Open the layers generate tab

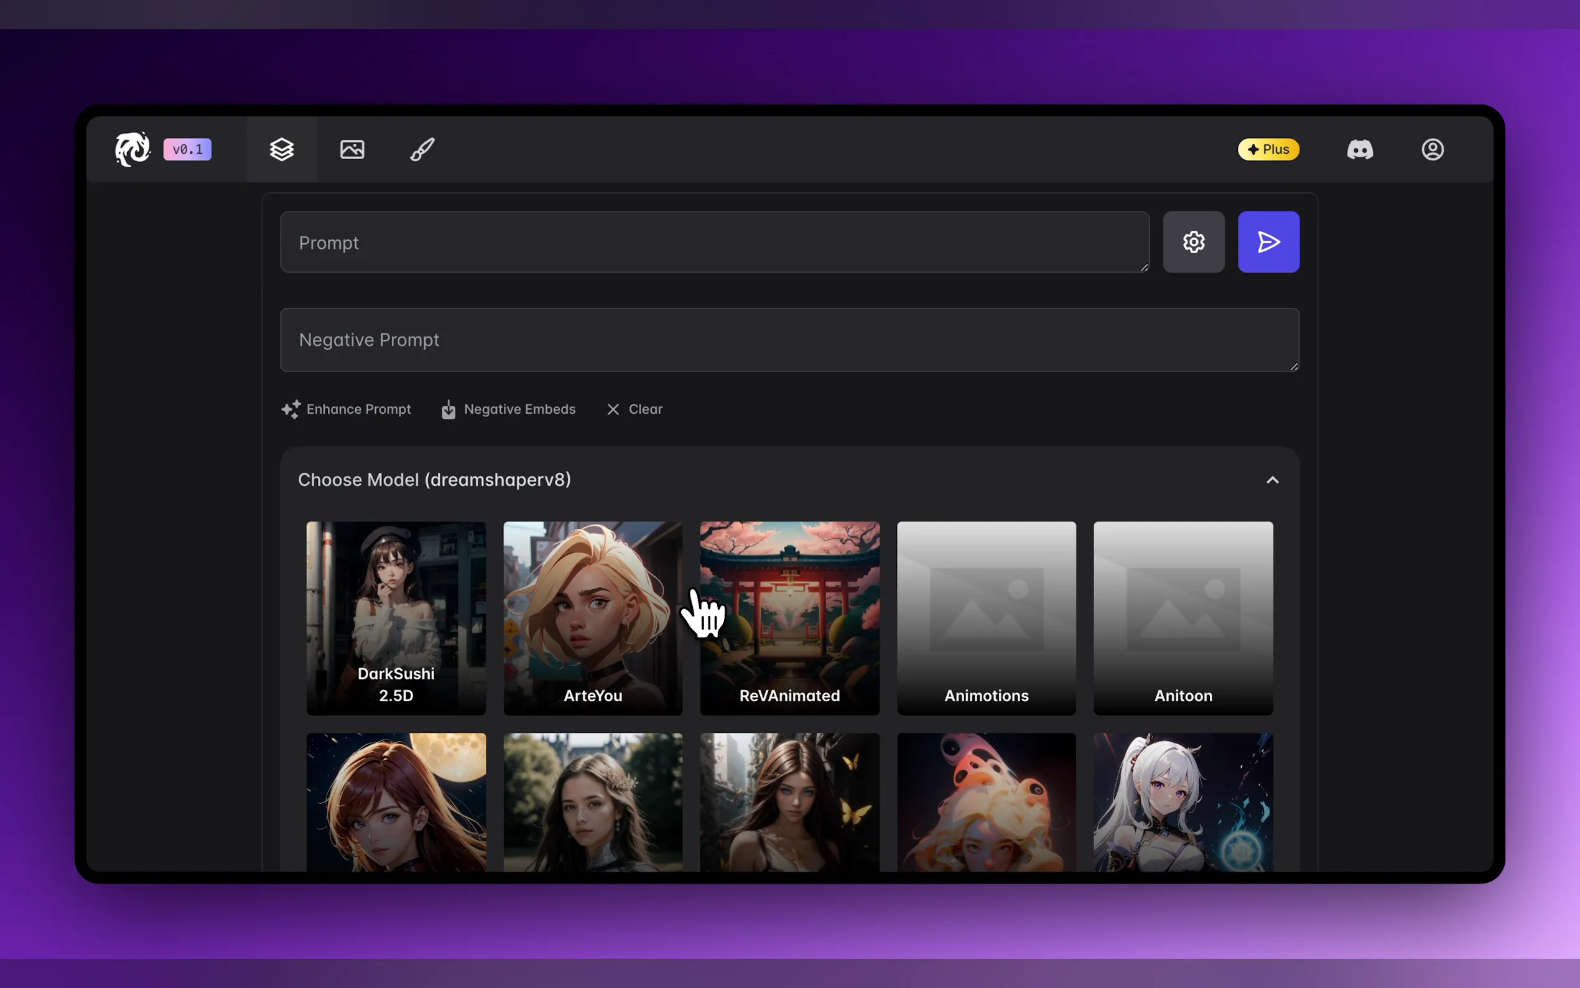click(x=282, y=150)
